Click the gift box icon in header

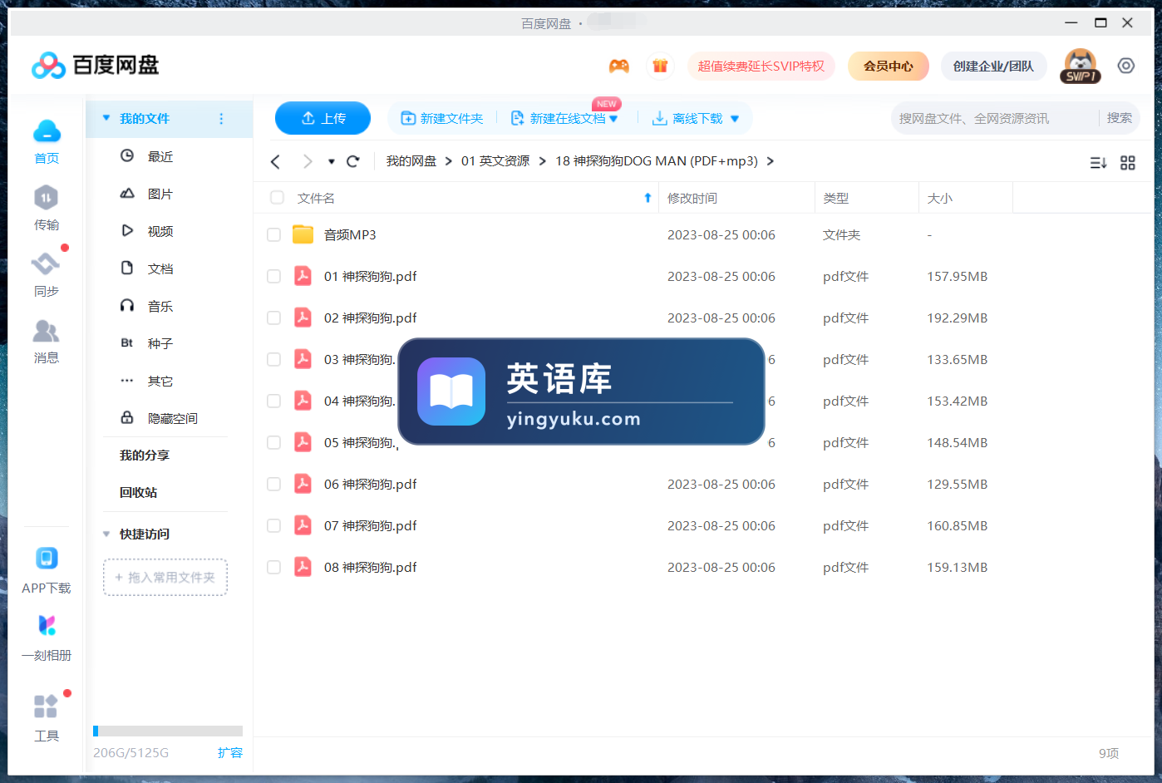coord(660,66)
